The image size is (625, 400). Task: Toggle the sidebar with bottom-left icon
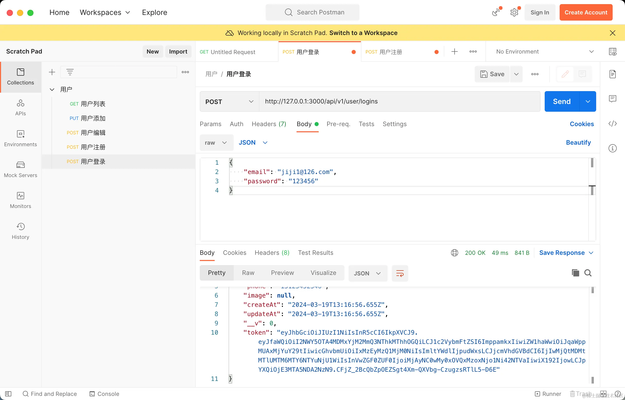(x=8, y=394)
